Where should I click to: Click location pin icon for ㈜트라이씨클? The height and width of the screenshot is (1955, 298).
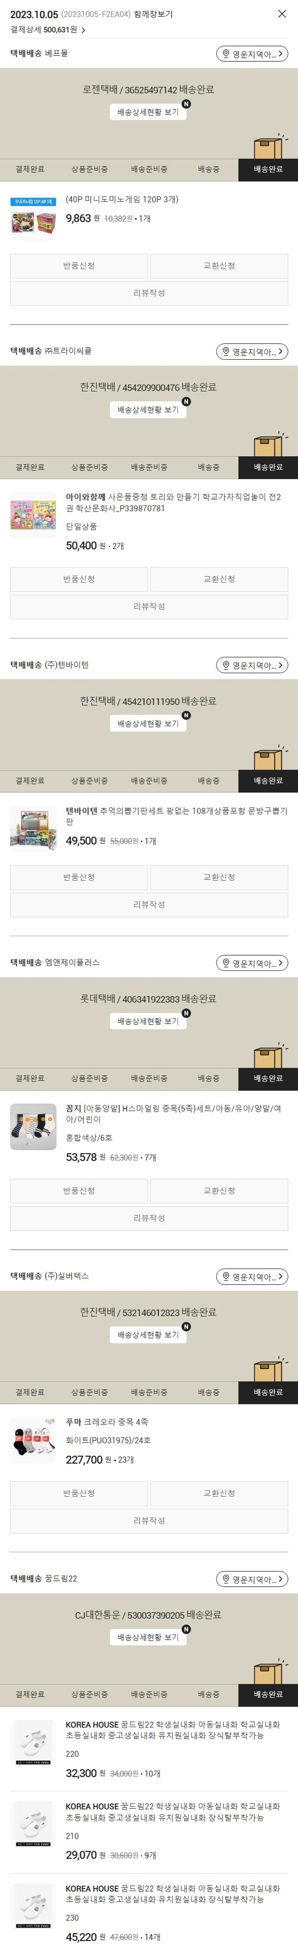click(x=225, y=352)
